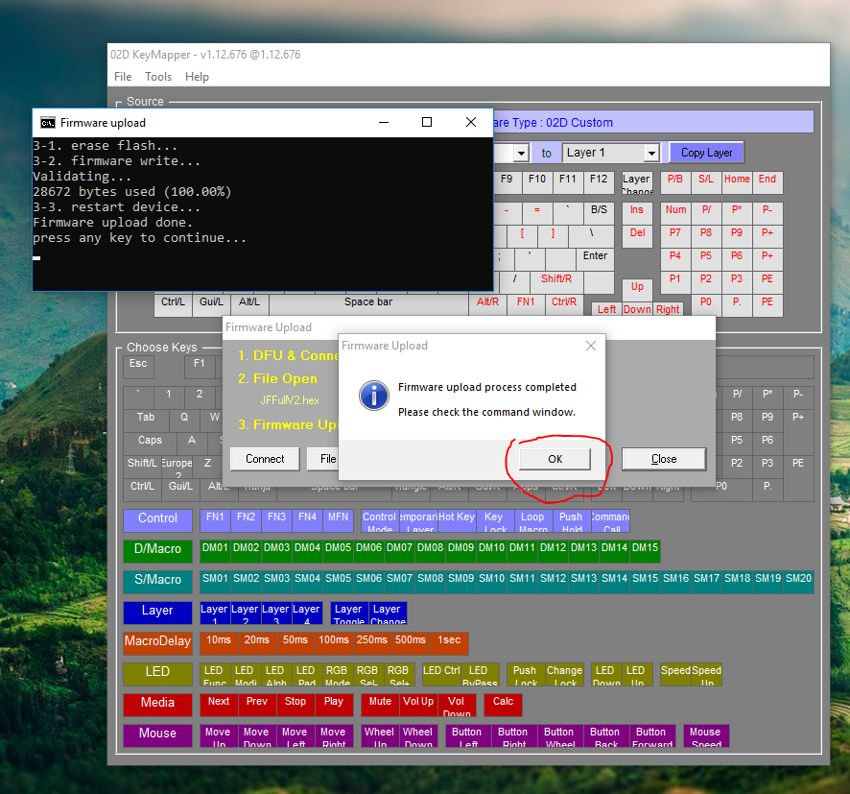The width and height of the screenshot is (850, 794).
Task: Choose the SM20 macro key
Action: (798, 581)
